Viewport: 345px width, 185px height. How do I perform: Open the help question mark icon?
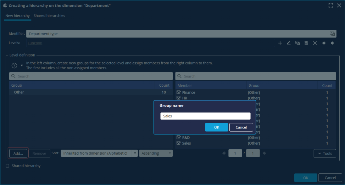click(x=15, y=65)
